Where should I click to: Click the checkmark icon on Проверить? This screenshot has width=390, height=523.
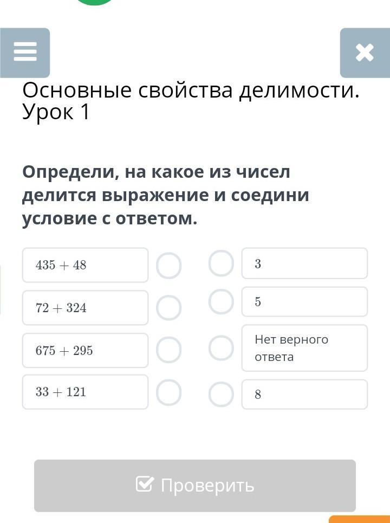145,484
